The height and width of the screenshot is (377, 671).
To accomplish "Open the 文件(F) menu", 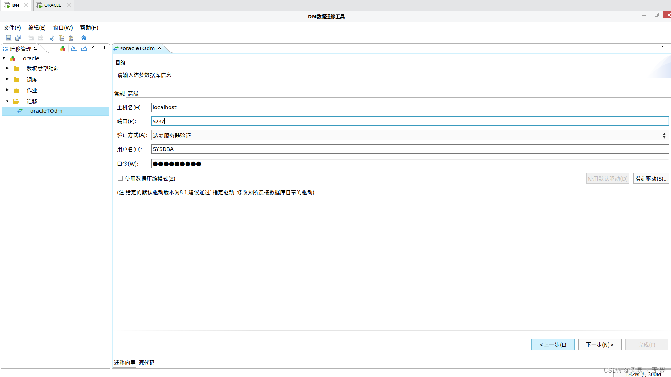I will [12, 28].
